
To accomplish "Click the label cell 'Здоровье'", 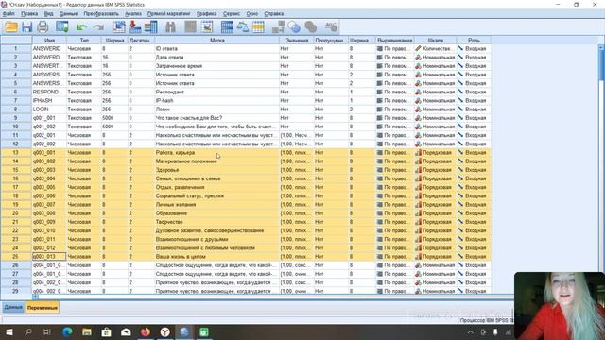I will click(x=216, y=170).
